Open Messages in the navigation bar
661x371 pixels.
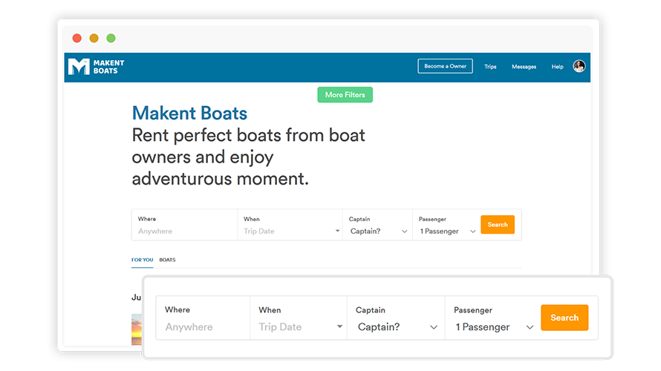524,67
